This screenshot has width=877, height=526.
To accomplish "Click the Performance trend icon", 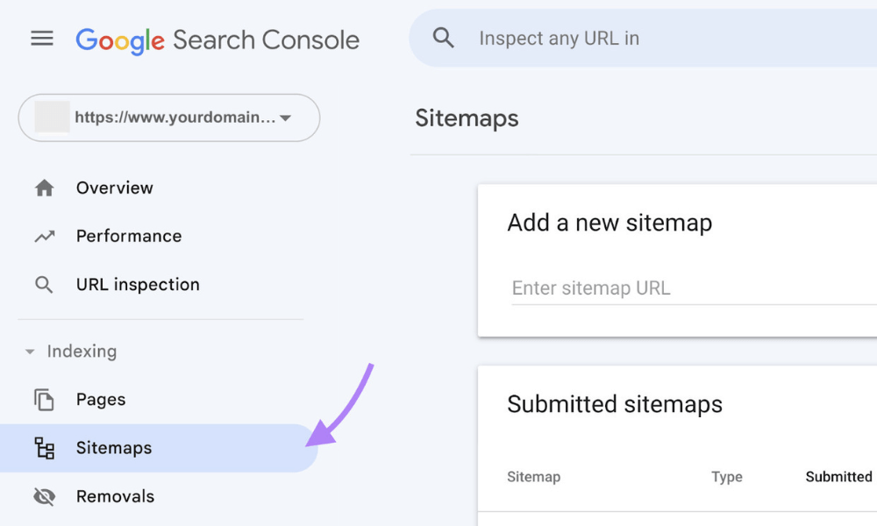I will [x=44, y=237].
